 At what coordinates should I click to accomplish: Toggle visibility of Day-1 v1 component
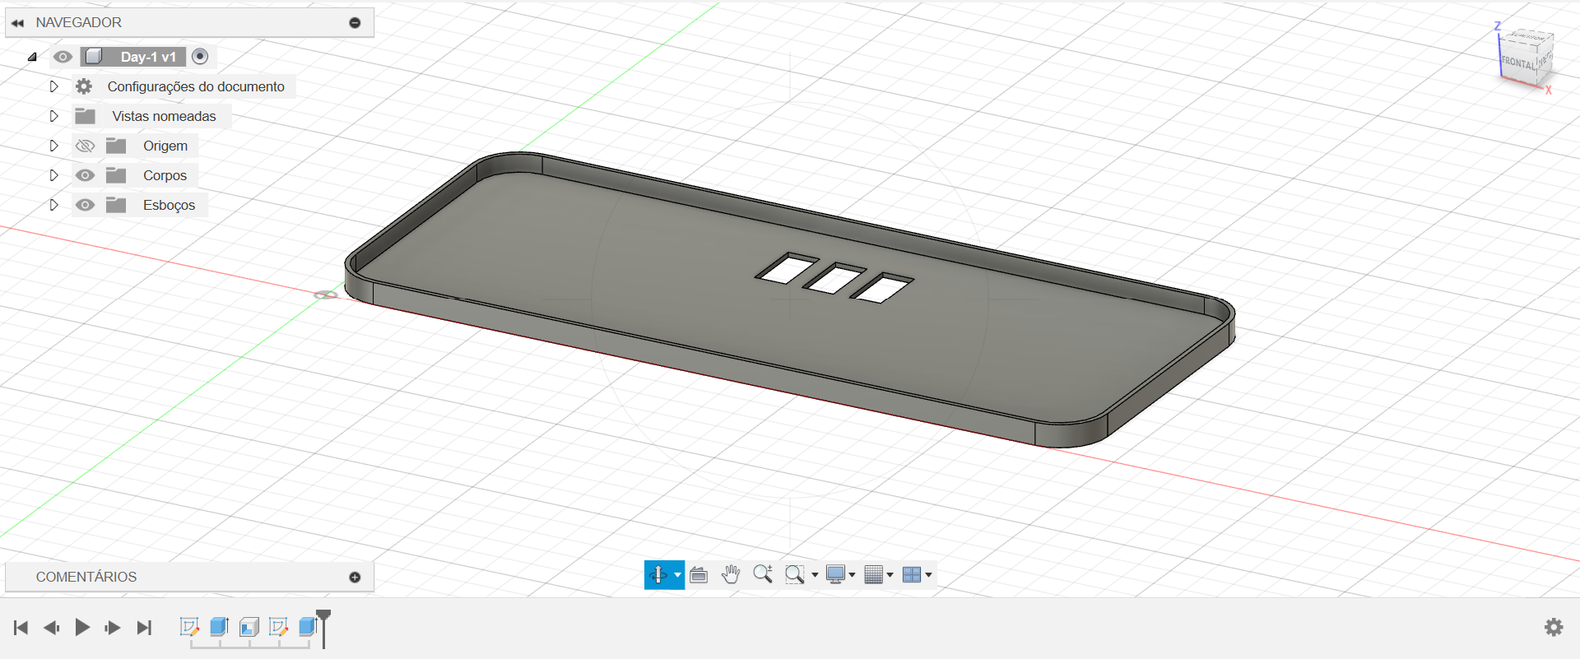click(x=63, y=57)
